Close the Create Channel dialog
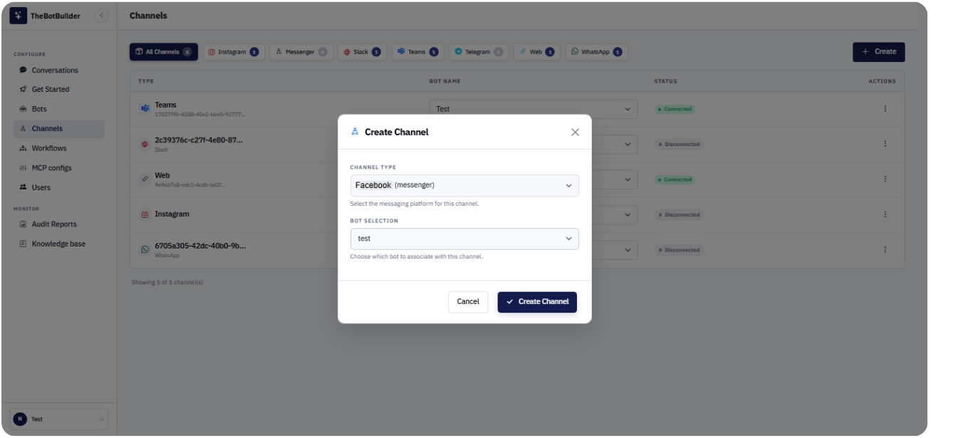 [x=576, y=132]
